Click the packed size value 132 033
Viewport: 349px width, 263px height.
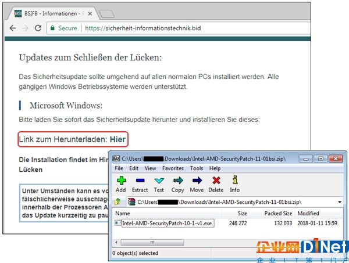(x=283, y=224)
